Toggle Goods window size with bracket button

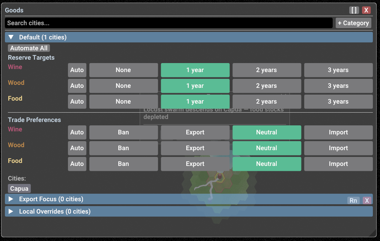pyautogui.click(x=354, y=10)
